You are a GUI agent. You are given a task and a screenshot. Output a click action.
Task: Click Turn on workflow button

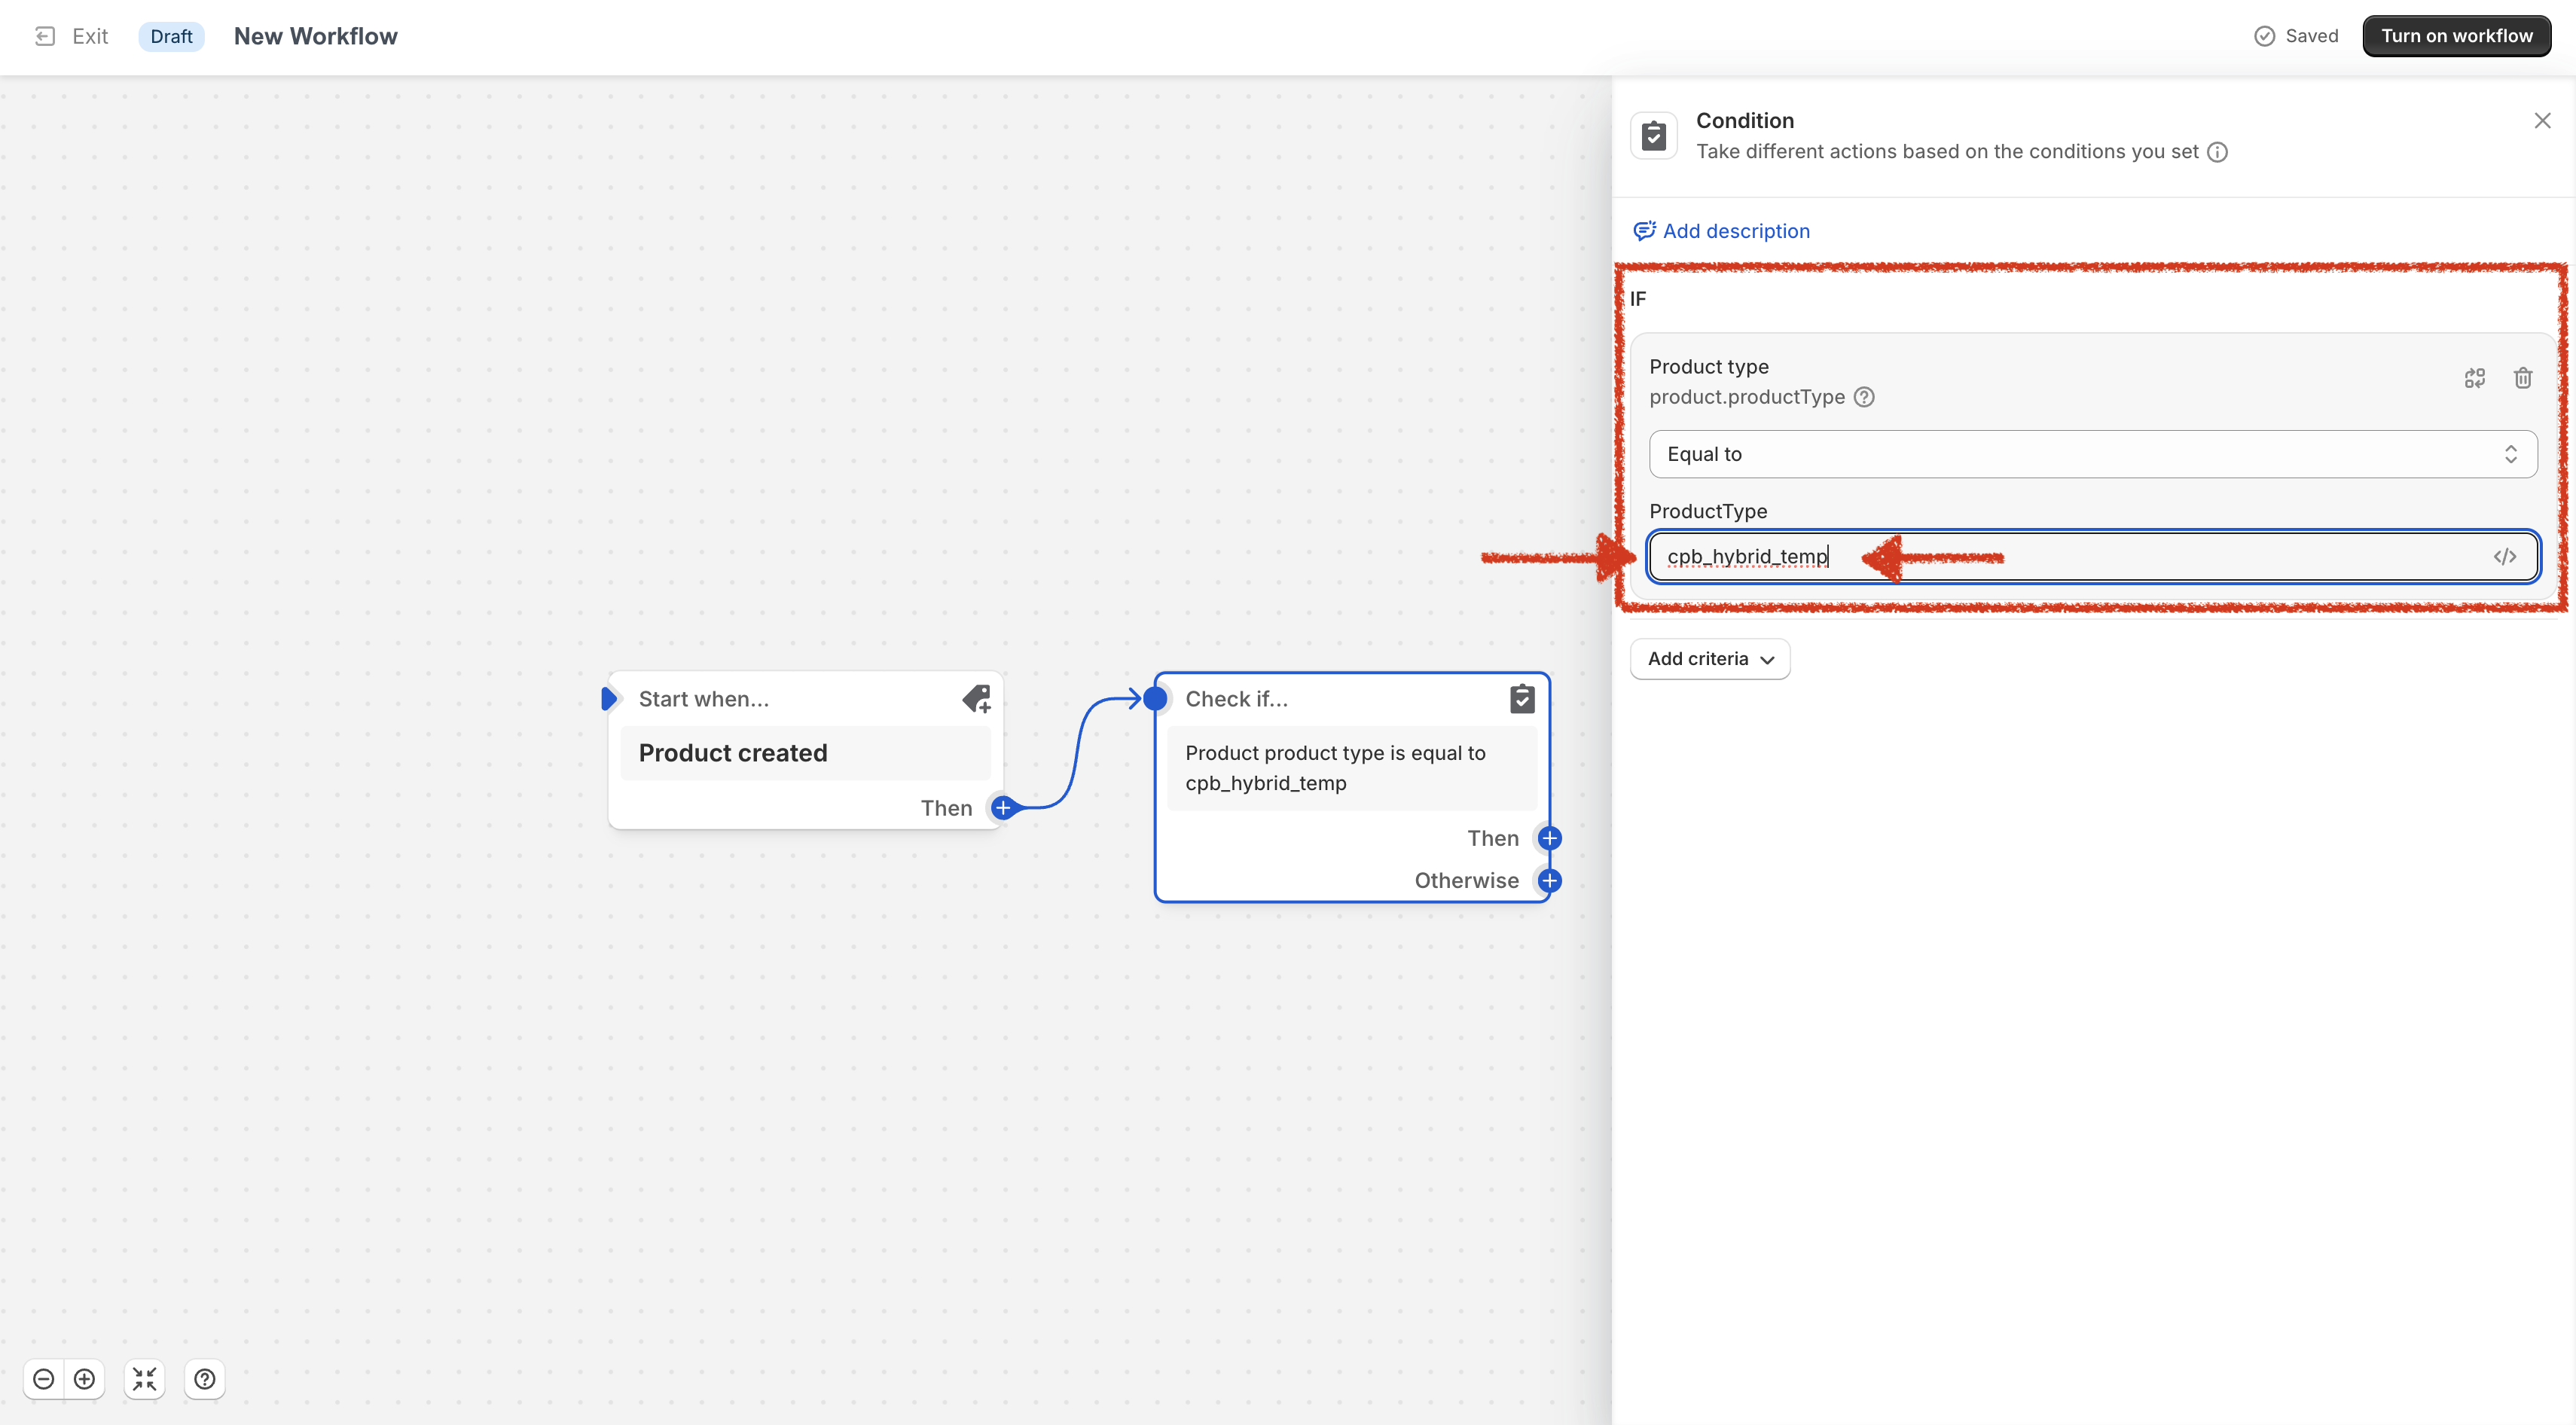coord(2456,36)
